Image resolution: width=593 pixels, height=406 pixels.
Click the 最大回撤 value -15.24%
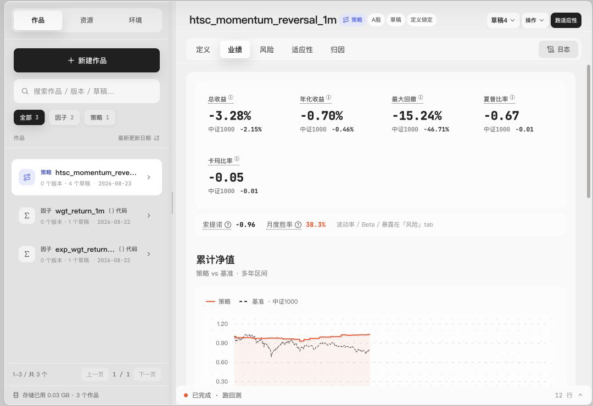click(x=417, y=116)
